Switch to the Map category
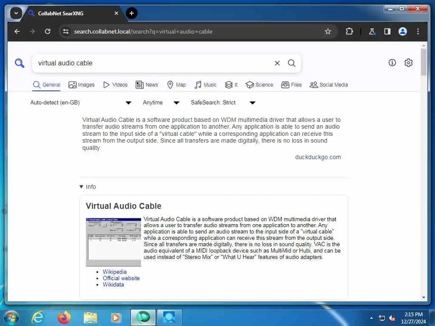This screenshot has height=326, width=435. pyautogui.click(x=176, y=85)
